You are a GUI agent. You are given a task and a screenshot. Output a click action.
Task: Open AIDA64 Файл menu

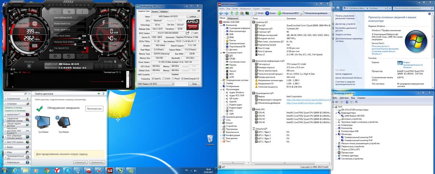pyautogui.click(x=221, y=9)
